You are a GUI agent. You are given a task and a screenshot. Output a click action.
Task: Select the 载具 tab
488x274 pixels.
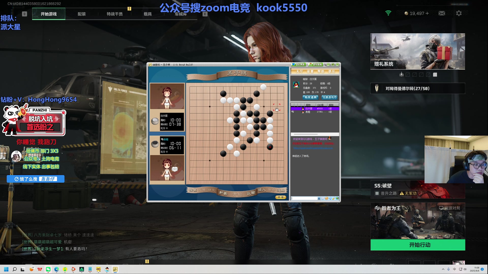(x=148, y=14)
